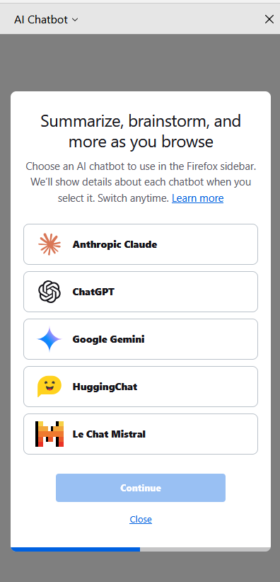Expand the AI Chatbot header chevron

click(75, 20)
